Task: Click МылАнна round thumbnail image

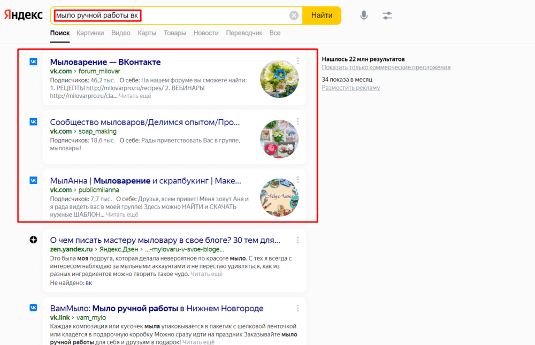Action: point(279,197)
